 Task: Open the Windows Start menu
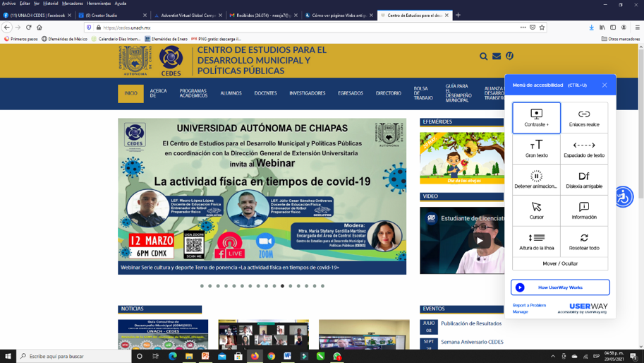[x=8, y=356]
